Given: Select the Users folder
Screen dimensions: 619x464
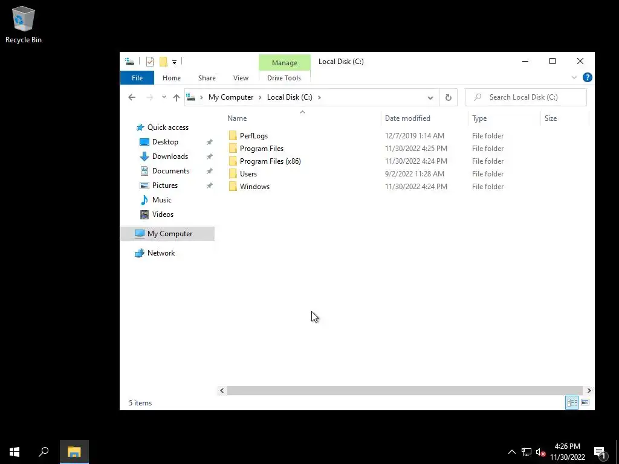Looking at the screenshot, I should pyautogui.click(x=248, y=173).
